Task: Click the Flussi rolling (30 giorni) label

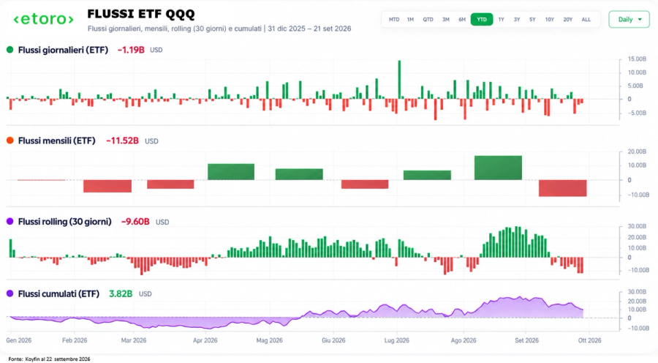Action: tap(64, 222)
